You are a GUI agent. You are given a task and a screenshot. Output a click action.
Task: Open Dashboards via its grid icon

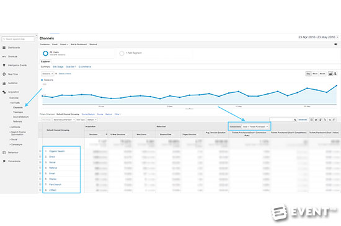4,48
